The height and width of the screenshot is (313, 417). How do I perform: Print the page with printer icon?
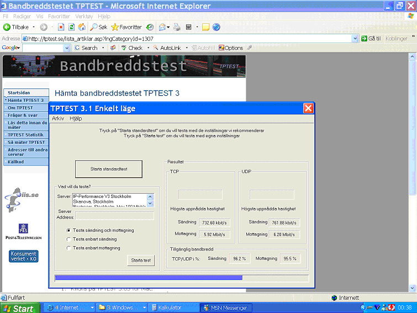coord(177,27)
